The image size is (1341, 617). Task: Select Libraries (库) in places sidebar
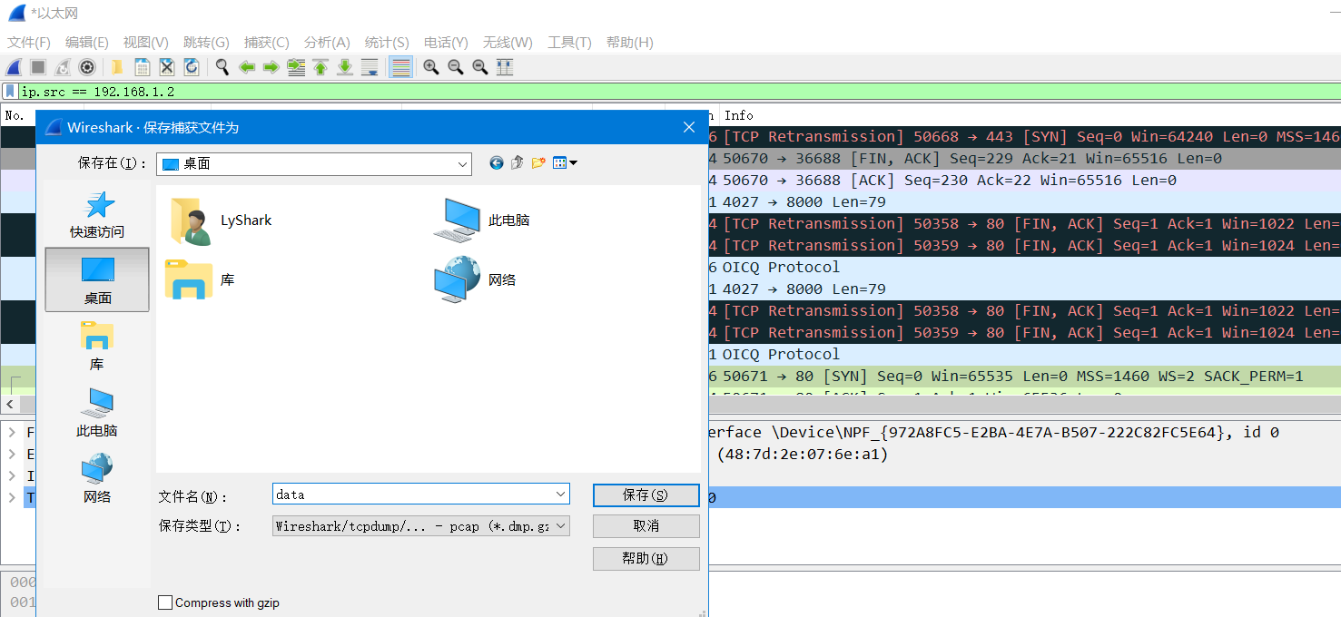tap(97, 347)
